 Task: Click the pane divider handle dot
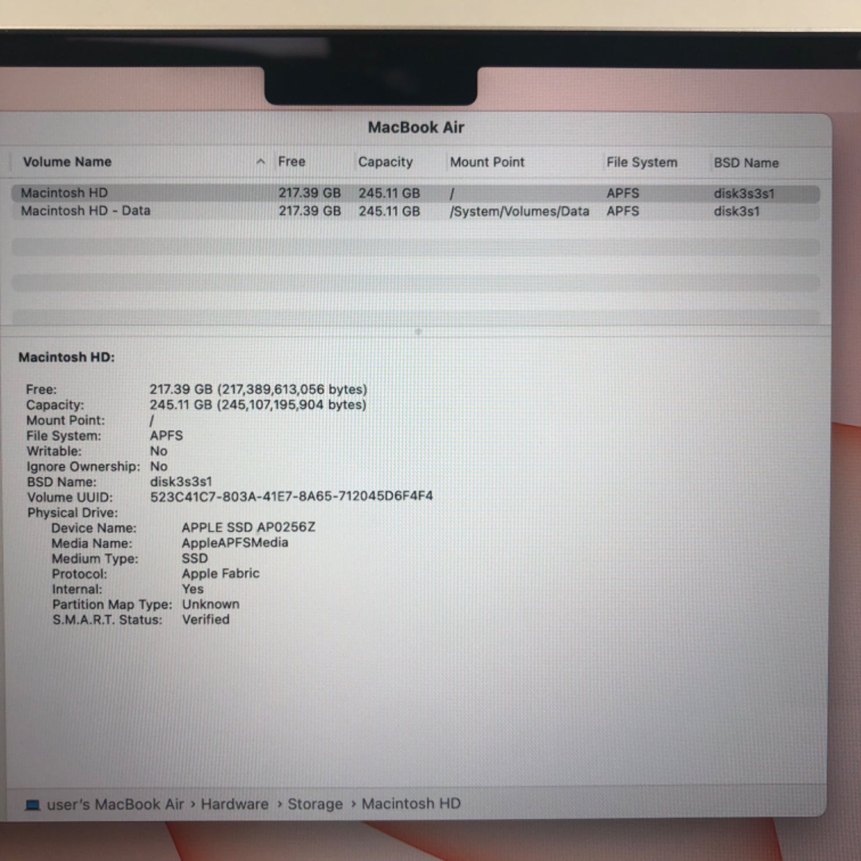click(420, 329)
